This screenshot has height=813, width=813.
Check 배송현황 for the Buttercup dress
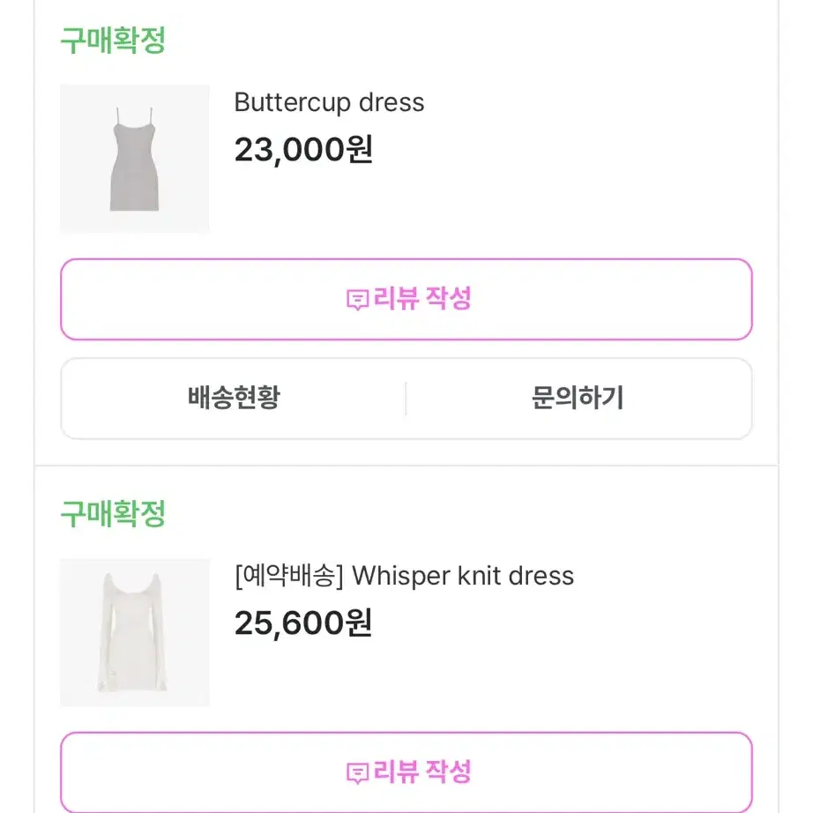234,399
